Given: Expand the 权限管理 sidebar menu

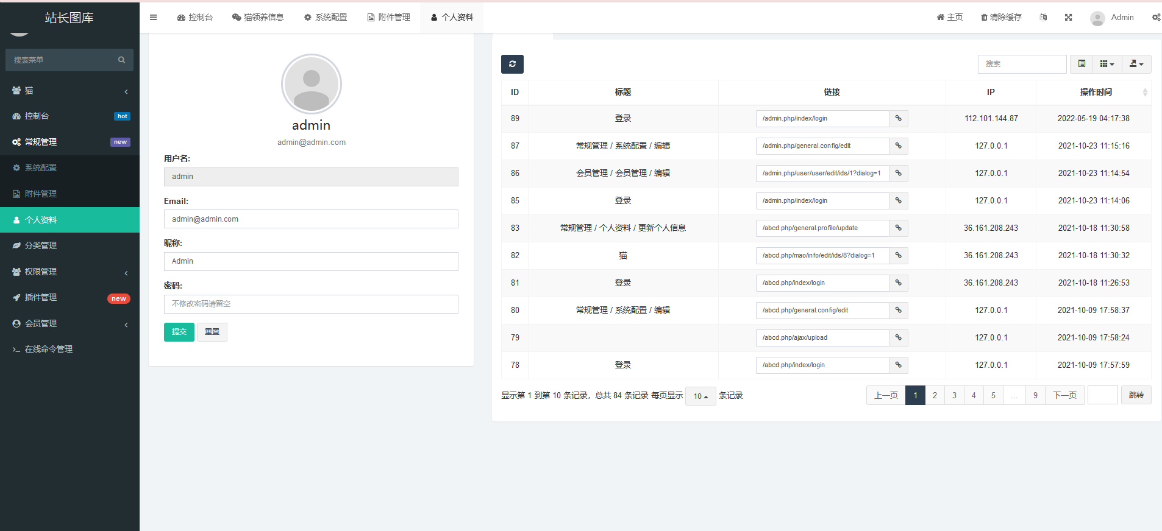Looking at the screenshot, I should (x=70, y=272).
